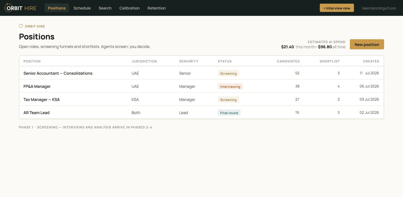Click the POSITION column header
The image size is (403, 197).
coord(32,61)
